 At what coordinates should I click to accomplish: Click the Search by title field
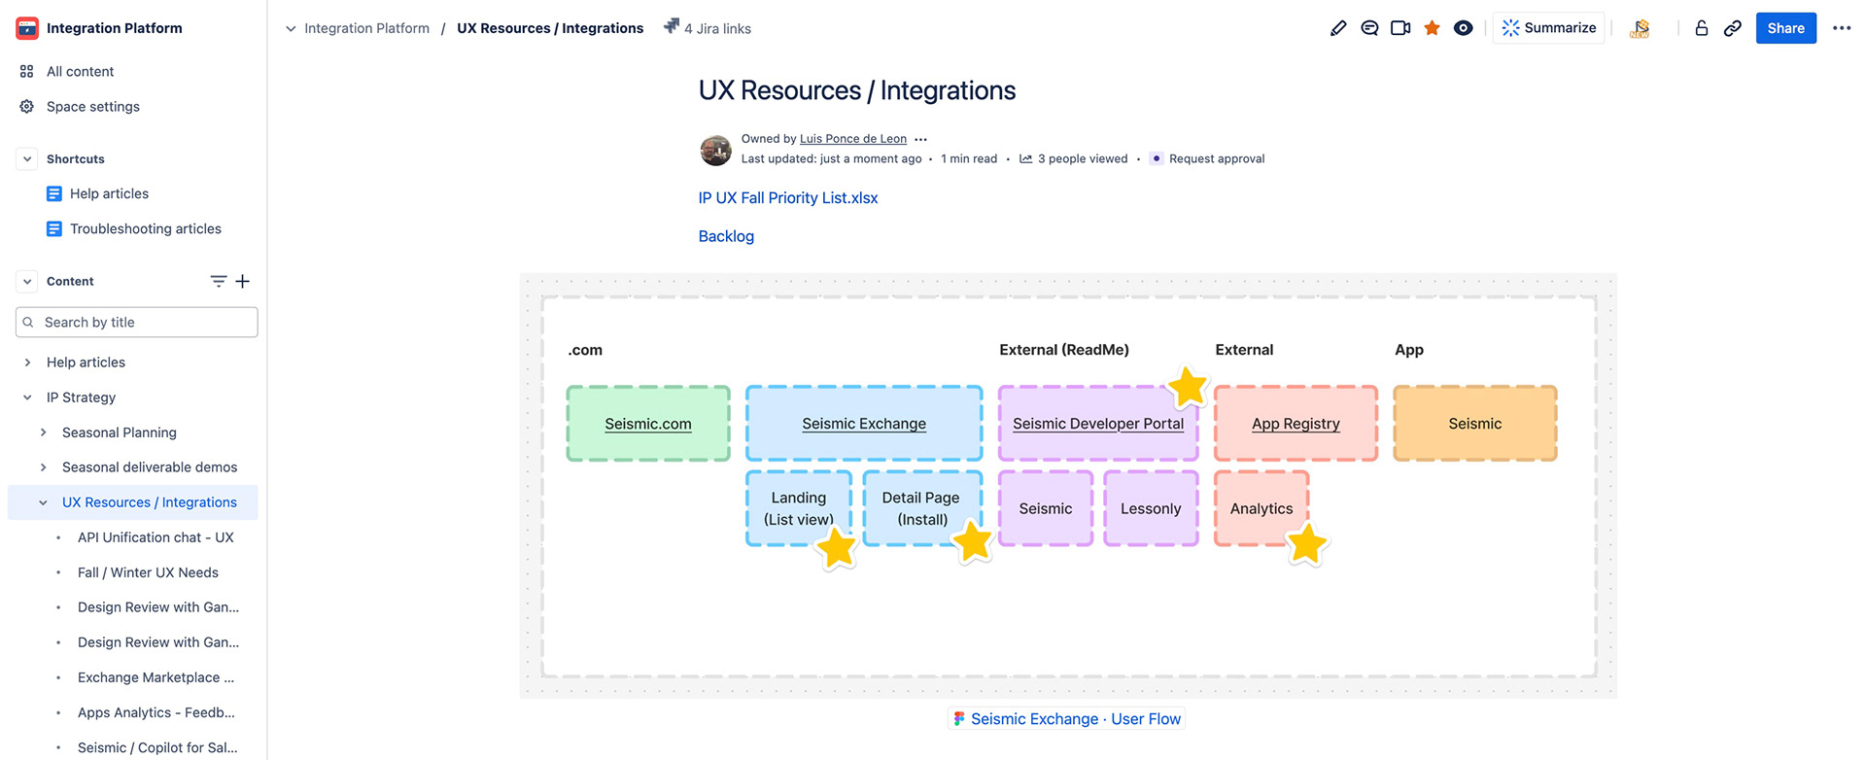click(137, 322)
